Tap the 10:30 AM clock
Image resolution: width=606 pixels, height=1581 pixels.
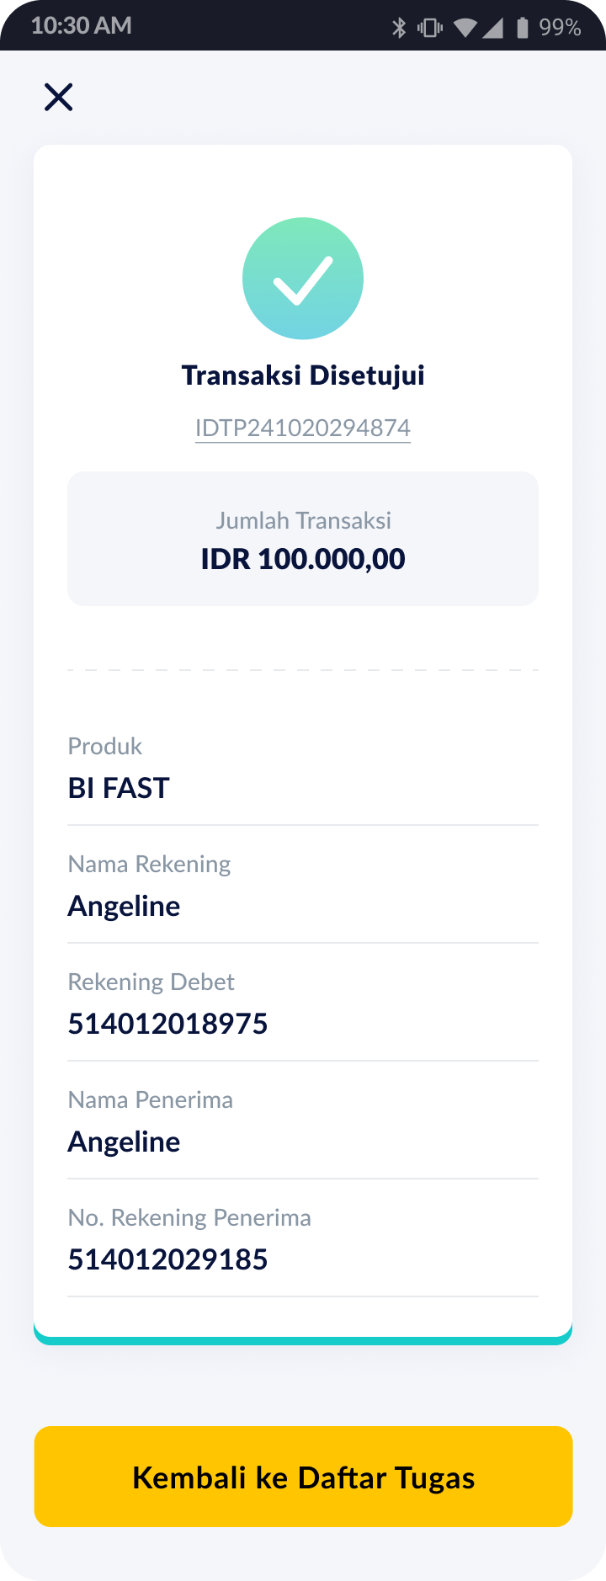click(x=82, y=25)
